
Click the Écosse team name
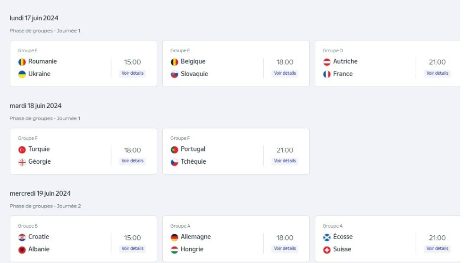click(343, 237)
